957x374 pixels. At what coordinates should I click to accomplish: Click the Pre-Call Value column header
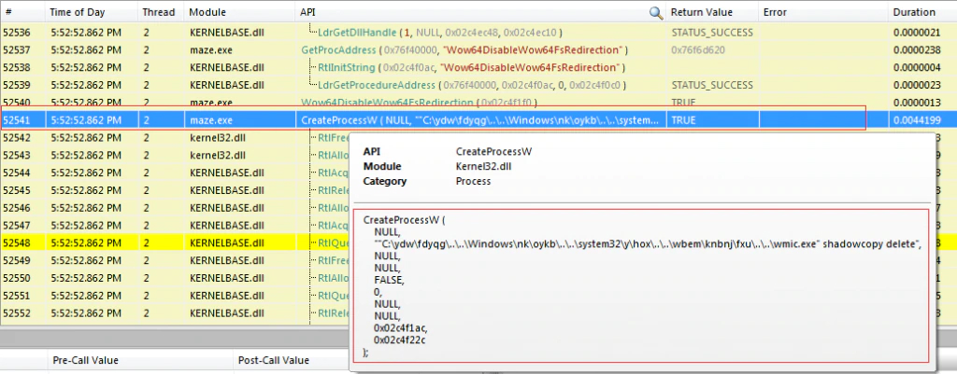(85, 359)
